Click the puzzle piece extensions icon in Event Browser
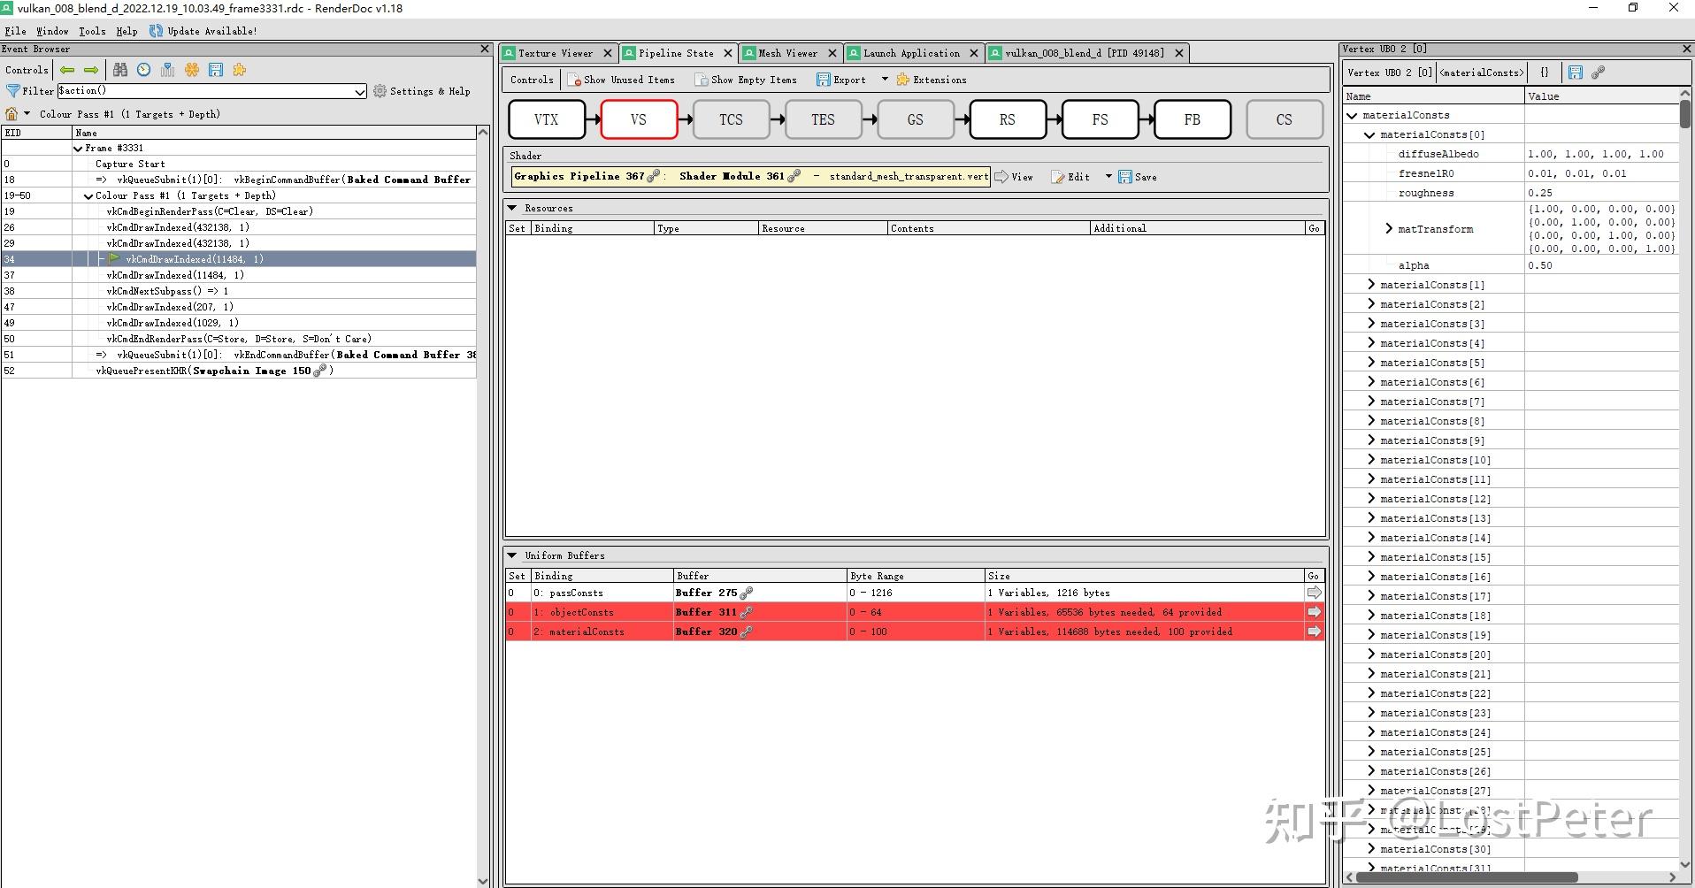Image resolution: width=1695 pixels, height=888 pixels. 240,70
